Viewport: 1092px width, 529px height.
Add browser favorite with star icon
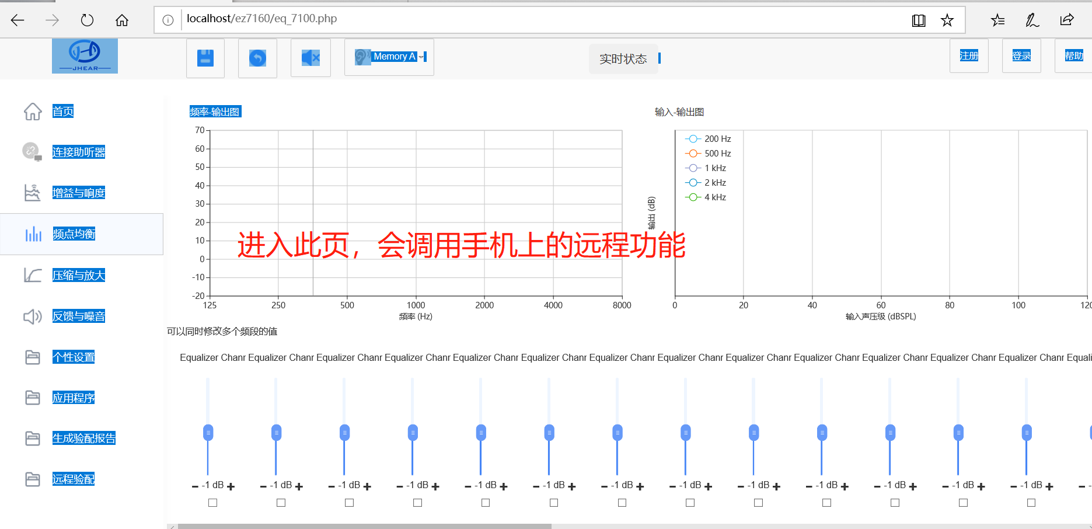(947, 20)
